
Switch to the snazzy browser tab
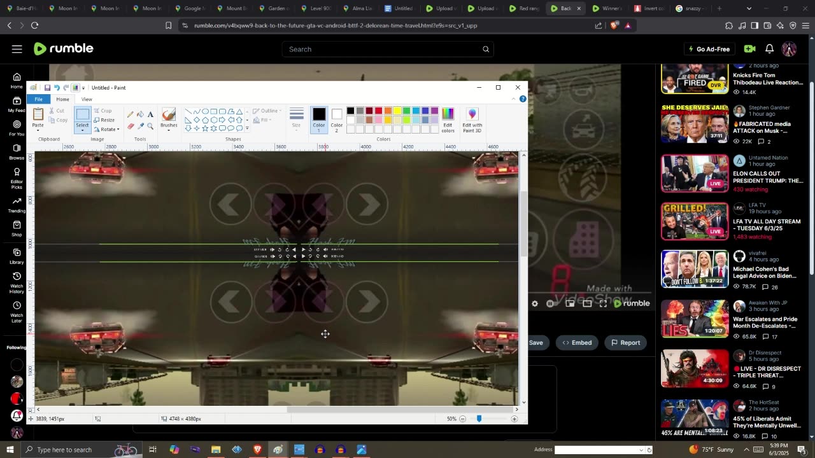point(690,8)
